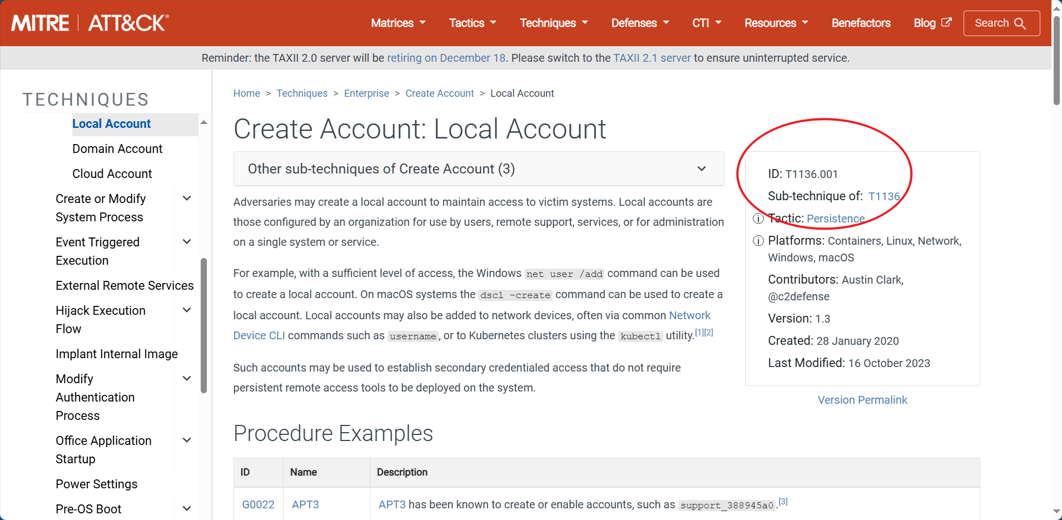This screenshot has height=520, width=1062.
Task: Expand Other sub-techniques of Create Account
Action: point(479,169)
